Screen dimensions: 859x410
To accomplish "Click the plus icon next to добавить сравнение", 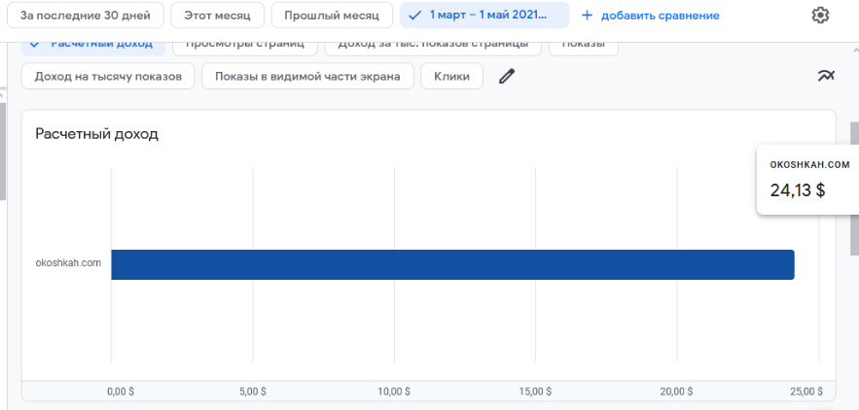I will [x=587, y=16].
